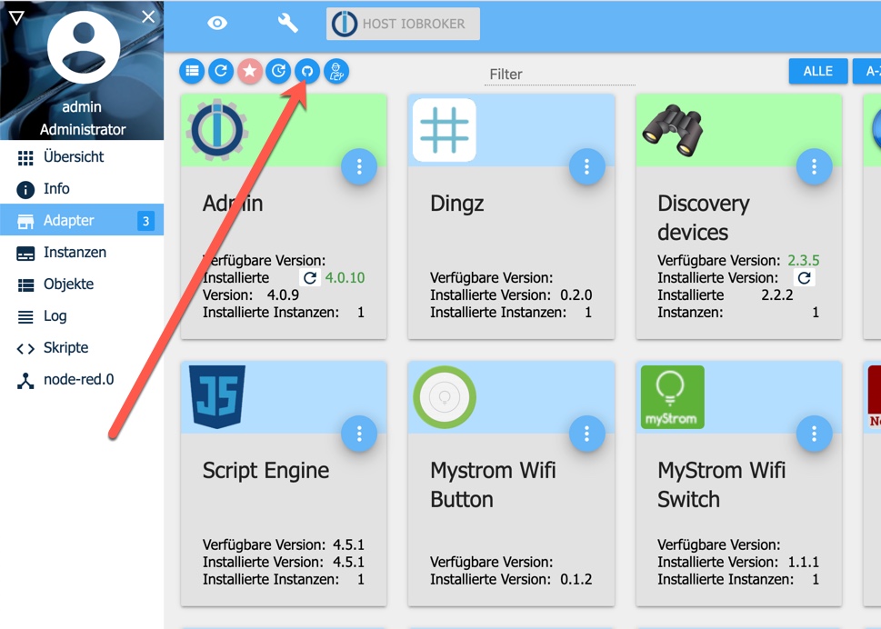Screen dimensions: 881x629
Task: Focus the Filter input field
Action: point(560,75)
